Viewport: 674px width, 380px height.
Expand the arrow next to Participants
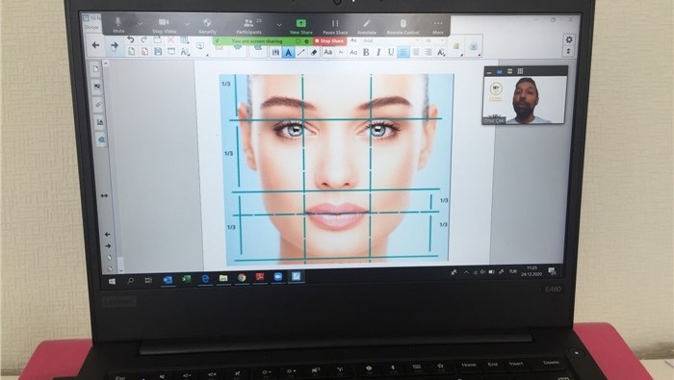(x=279, y=25)
